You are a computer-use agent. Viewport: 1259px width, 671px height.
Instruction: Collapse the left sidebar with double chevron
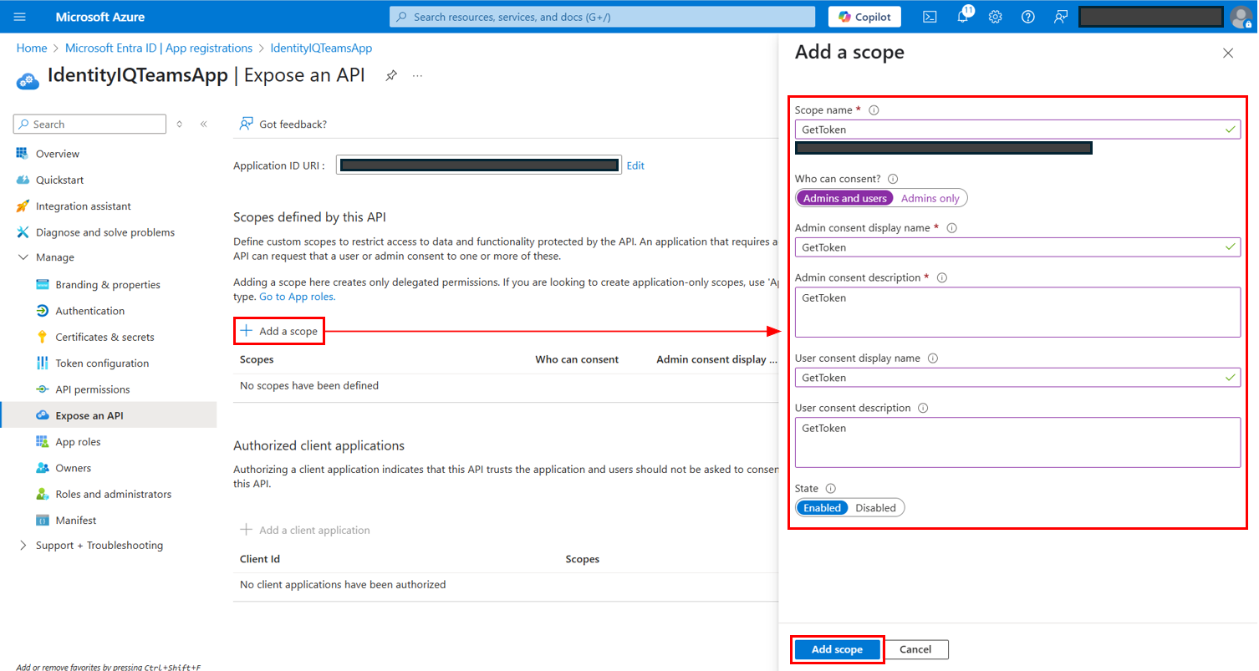203,125
